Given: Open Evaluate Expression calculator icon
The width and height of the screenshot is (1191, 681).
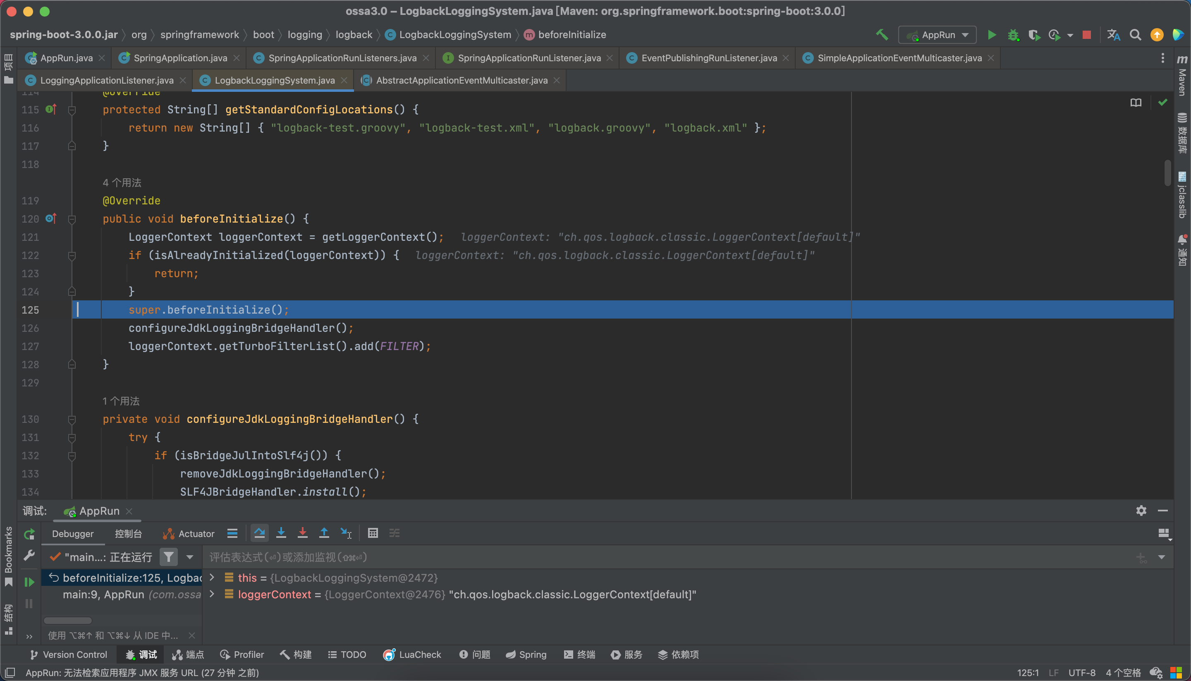Looking at the screenshot, I should click(373, 533).
